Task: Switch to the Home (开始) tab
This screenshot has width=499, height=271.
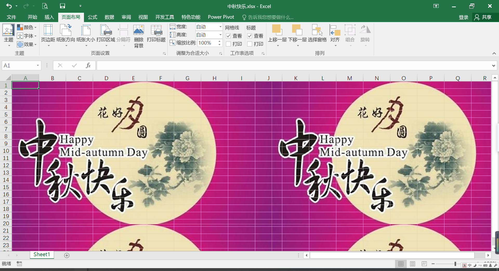Action: point(32,17)
